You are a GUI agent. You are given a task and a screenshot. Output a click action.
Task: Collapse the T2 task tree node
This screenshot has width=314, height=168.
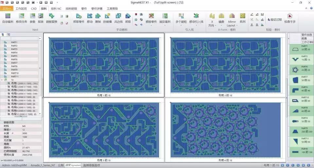click(x=2, y=80)
